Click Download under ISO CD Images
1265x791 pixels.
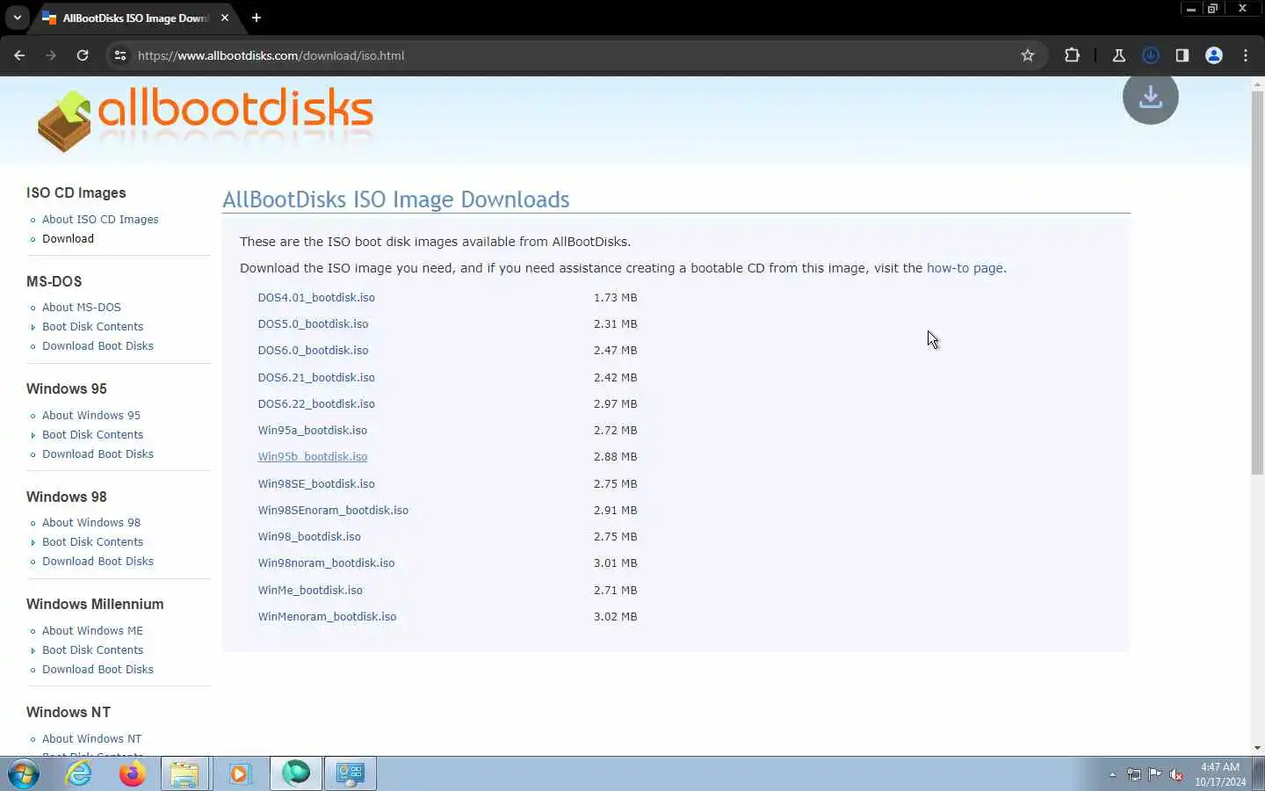[x=68, y=239]
